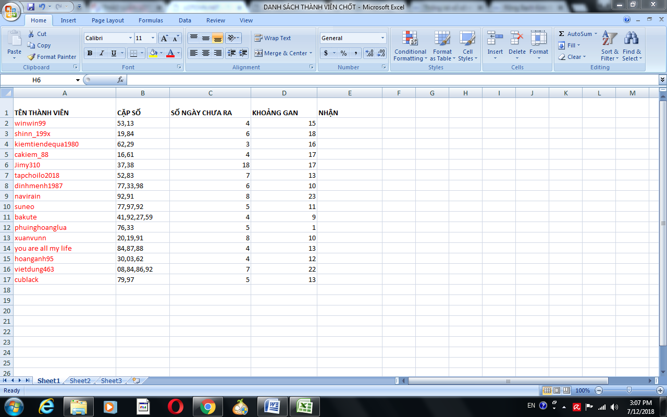The height and width of the screenshot is (417, 667).
Task: Increase the cell indent
Action: (x=243, y=53)
